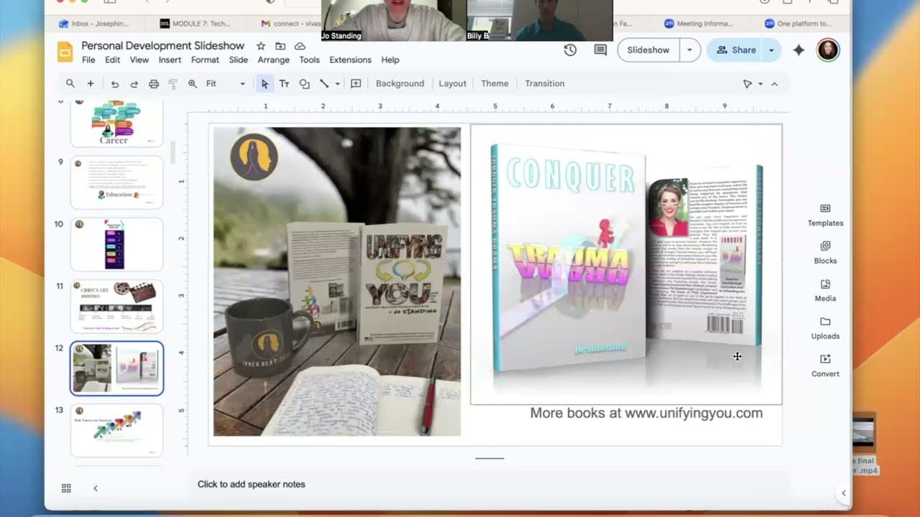The image size is (920, 517).
Task: Open the Tools menu
Action: click(310, 60)
